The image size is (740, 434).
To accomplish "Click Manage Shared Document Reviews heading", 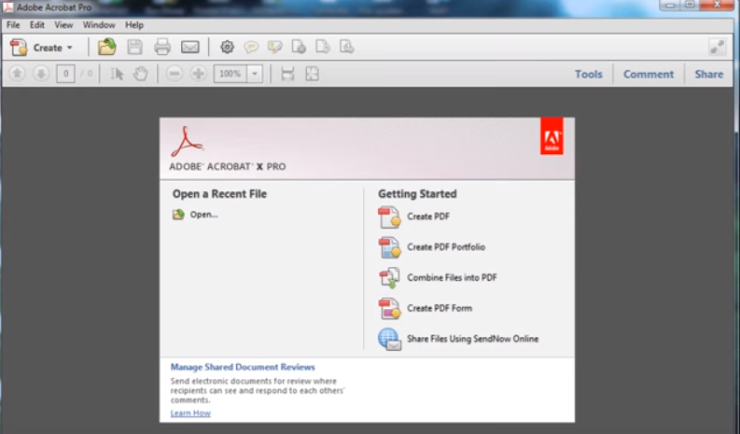I will pyautogui.click(x=243, y=367).
